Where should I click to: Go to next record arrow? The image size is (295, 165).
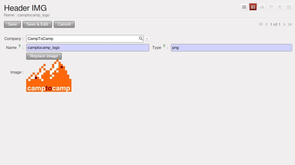285,24
